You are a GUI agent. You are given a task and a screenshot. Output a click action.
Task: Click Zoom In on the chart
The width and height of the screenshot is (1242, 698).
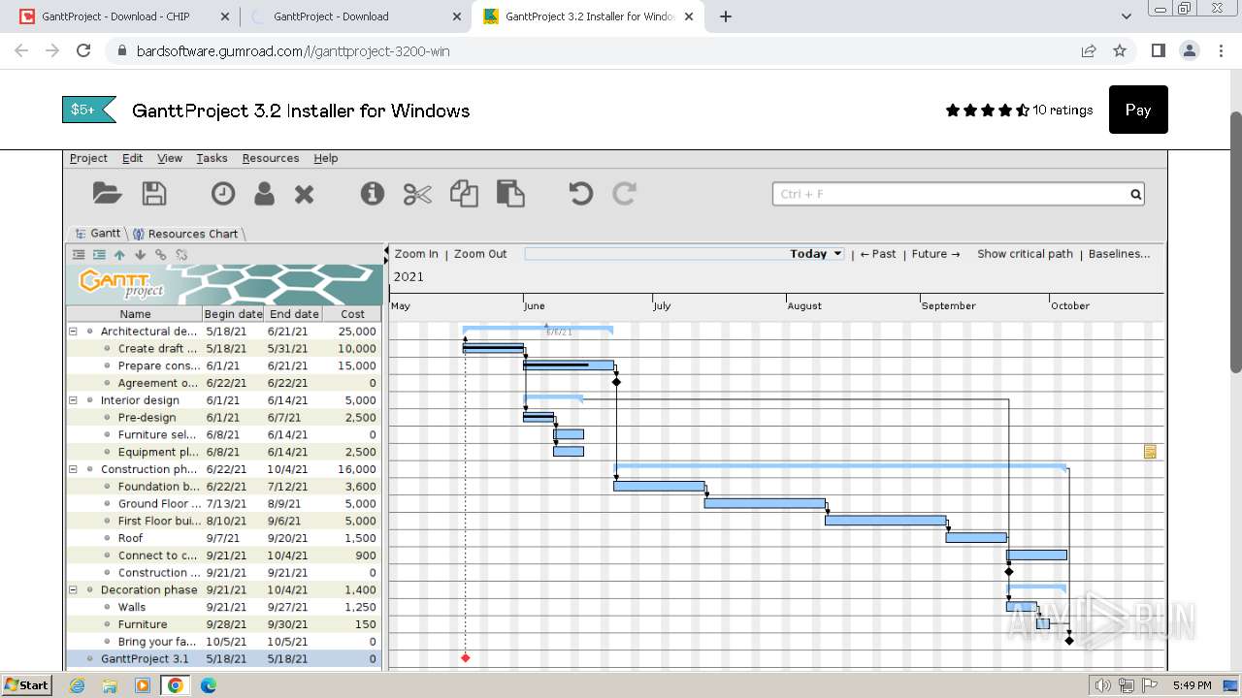[x=416, y=254]
